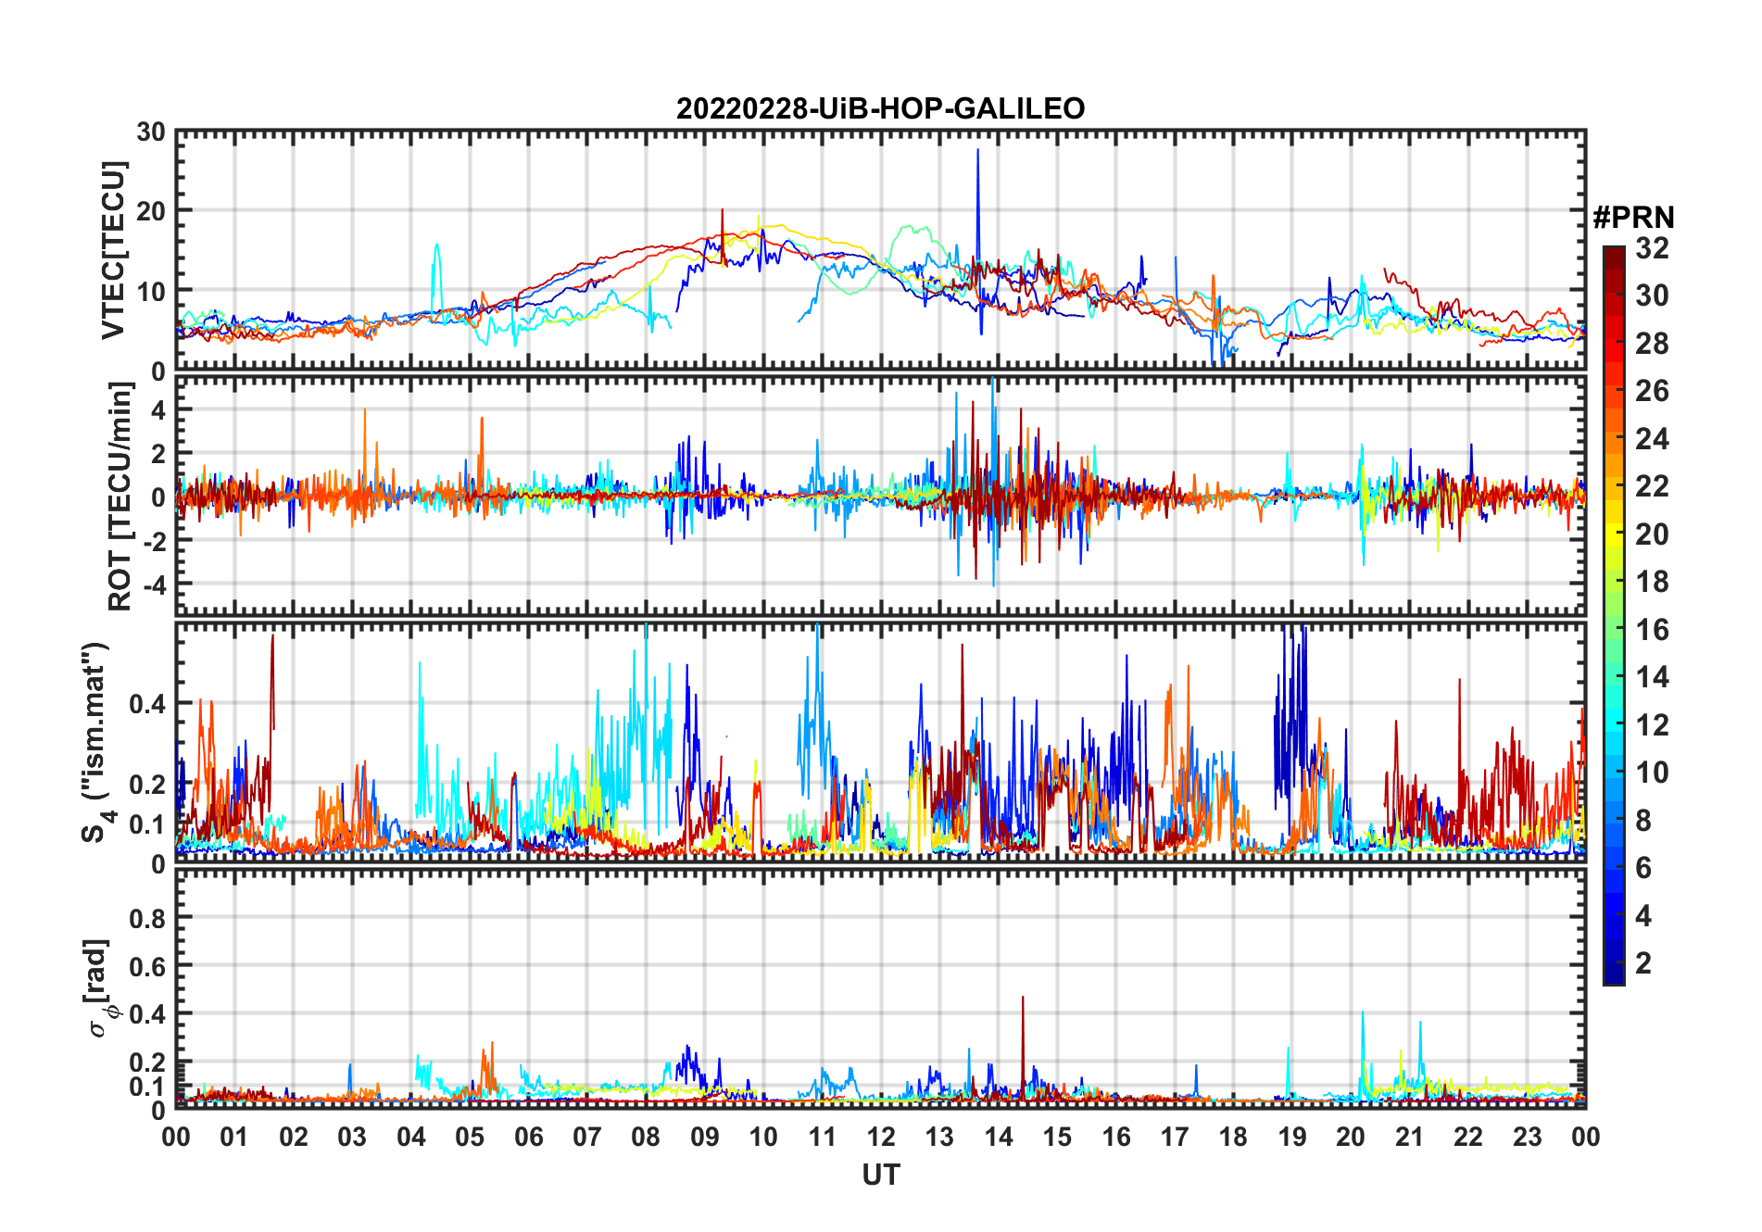Screen dimensions: 1762x1232
Task: Click x-axis tick label 23
Action: pos(1527,1137)
